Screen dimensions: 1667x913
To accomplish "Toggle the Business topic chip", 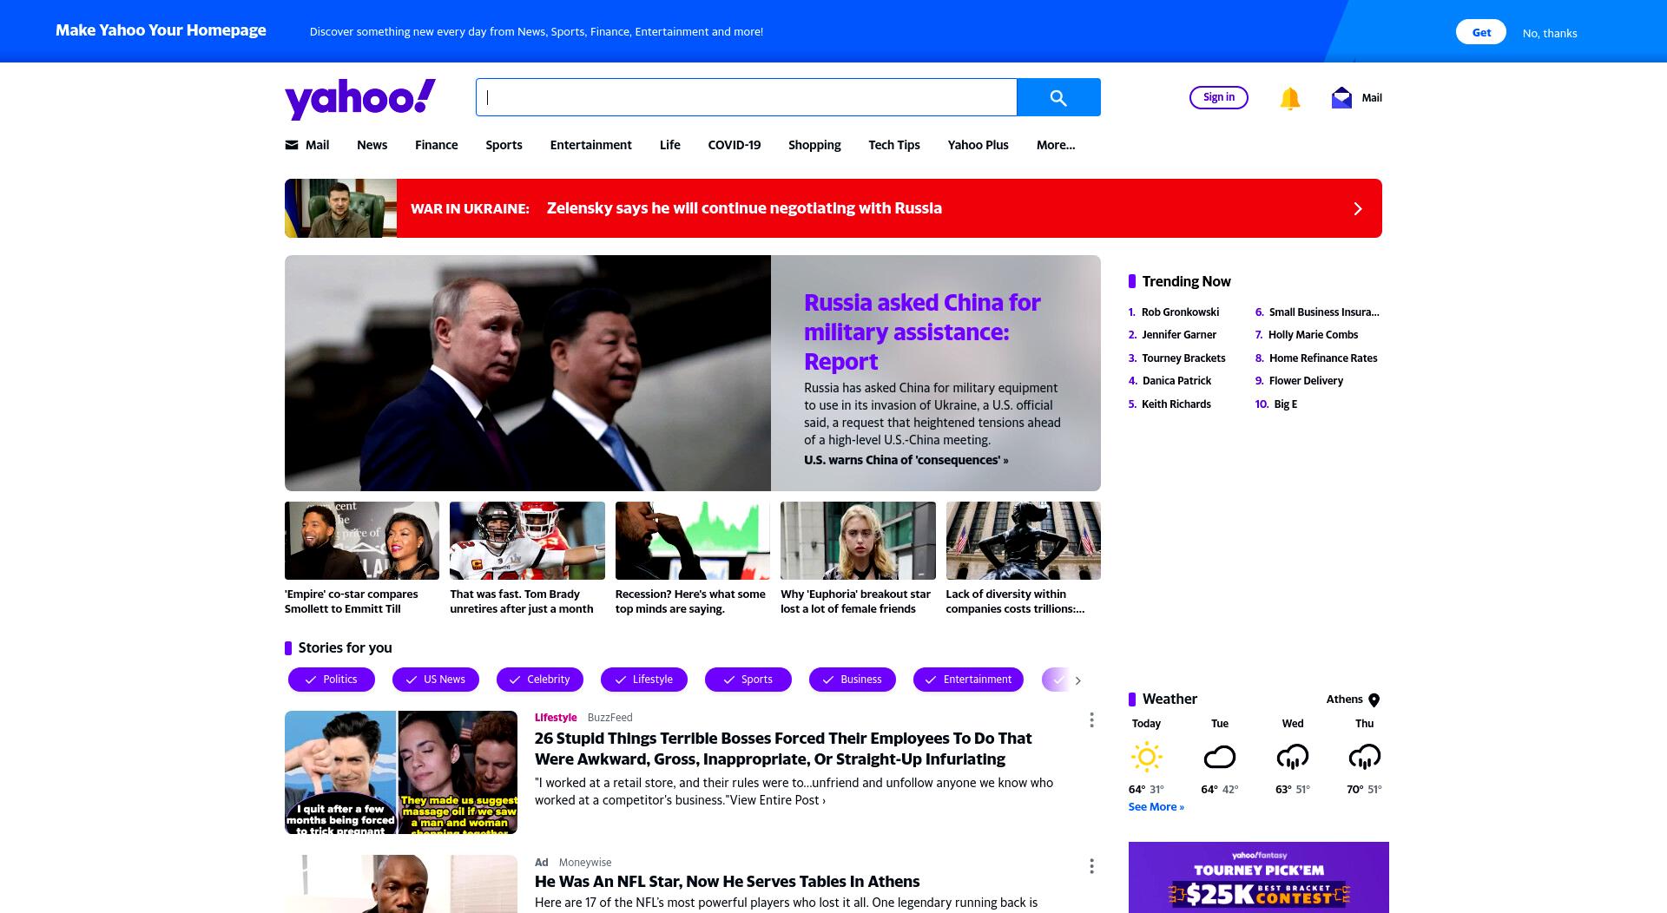I will [853, 680].
